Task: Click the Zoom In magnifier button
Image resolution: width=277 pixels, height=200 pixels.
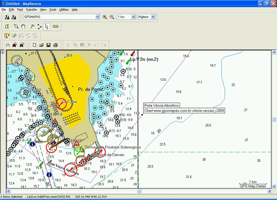Action: pos(105,17)
